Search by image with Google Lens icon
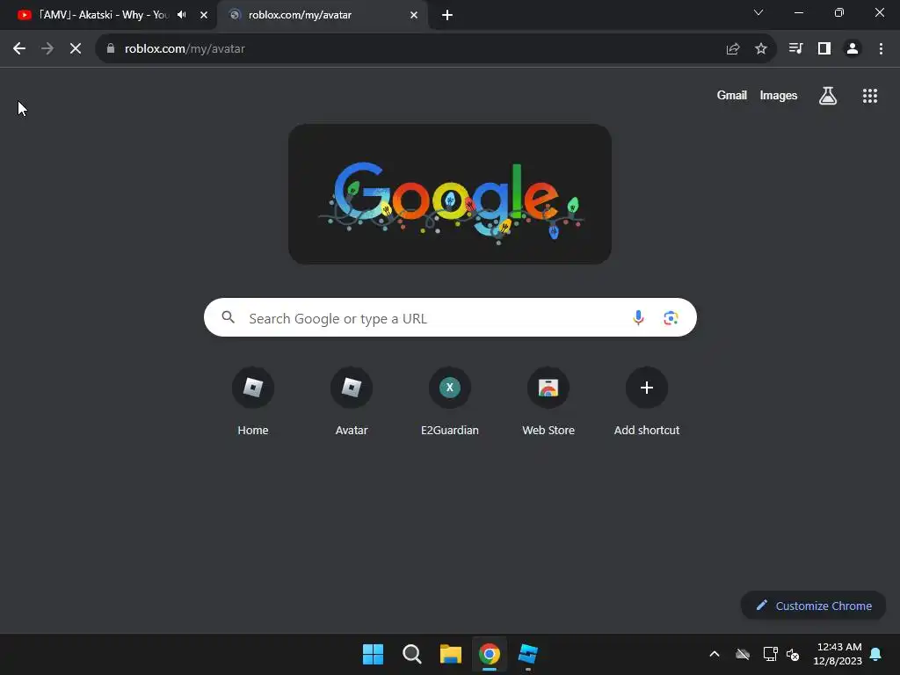The height and width of the screenshot is (675, 900). 671,318
